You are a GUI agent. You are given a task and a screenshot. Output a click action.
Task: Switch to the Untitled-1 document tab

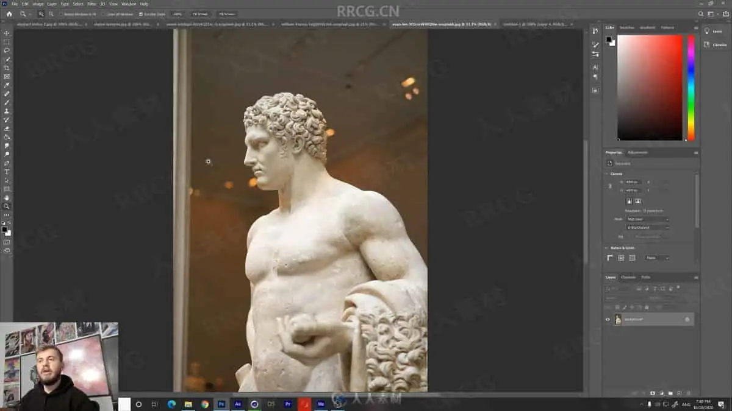click(534, 24)
